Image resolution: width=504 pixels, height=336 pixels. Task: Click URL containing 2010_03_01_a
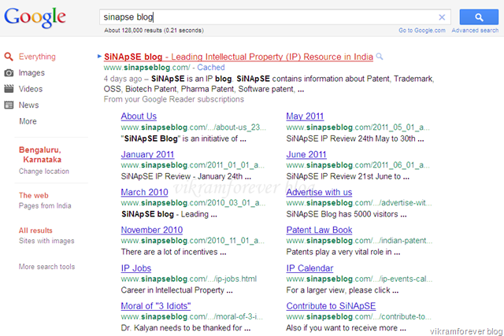[193, 203]
